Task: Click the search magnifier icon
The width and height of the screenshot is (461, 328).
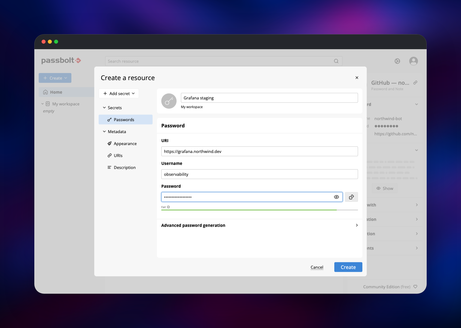Action: coord(336,61)
